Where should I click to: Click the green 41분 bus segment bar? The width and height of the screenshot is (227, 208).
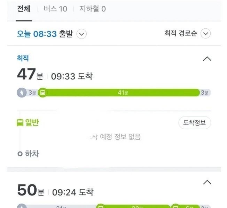122,93
